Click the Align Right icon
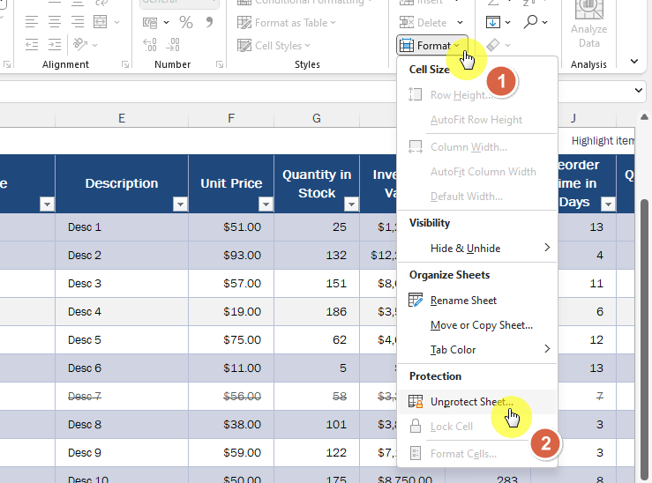The image size is (652, 483). tap(78, 22)
